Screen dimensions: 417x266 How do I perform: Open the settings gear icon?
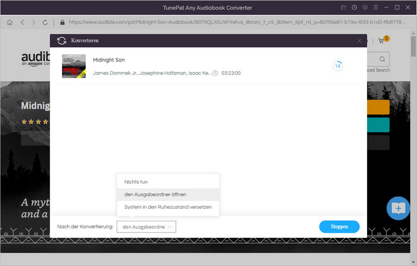coord(365,8)
